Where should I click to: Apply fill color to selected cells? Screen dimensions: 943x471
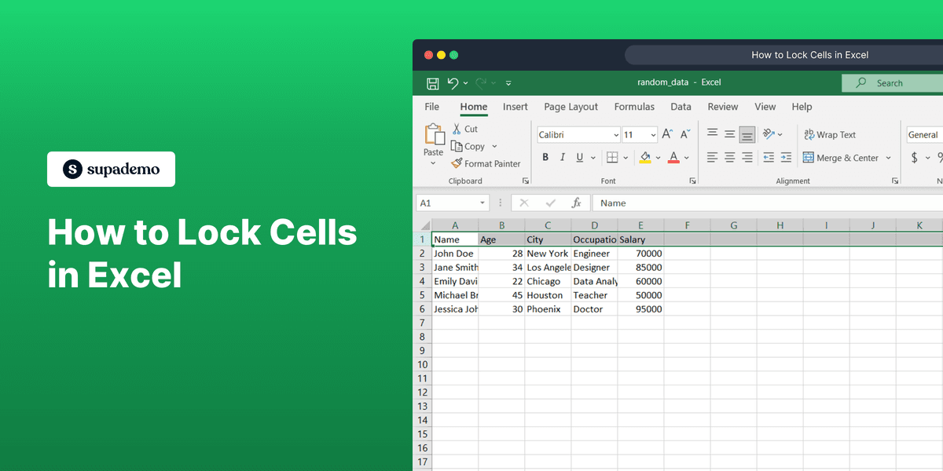click(646, 158)
